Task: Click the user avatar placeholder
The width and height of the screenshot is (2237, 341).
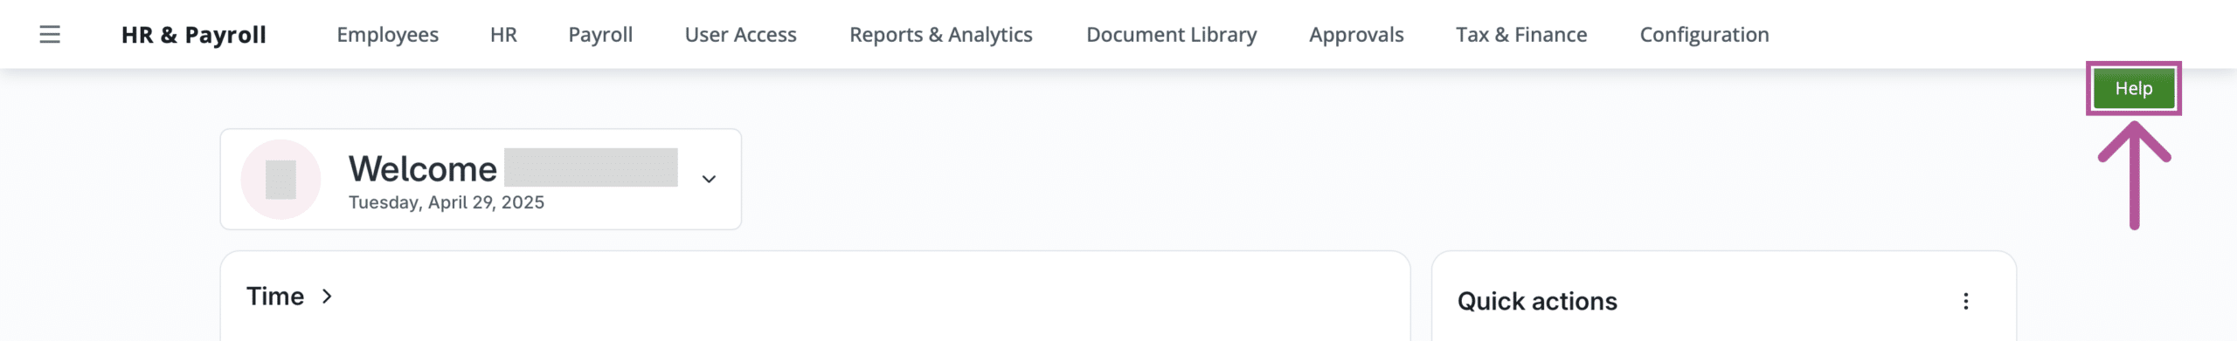Action: coord(280,180)
